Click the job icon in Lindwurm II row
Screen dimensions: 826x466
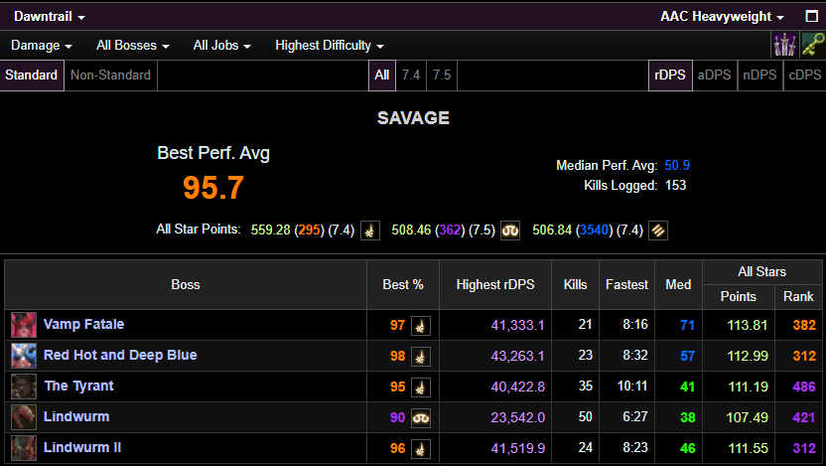[x=420, y=449]
